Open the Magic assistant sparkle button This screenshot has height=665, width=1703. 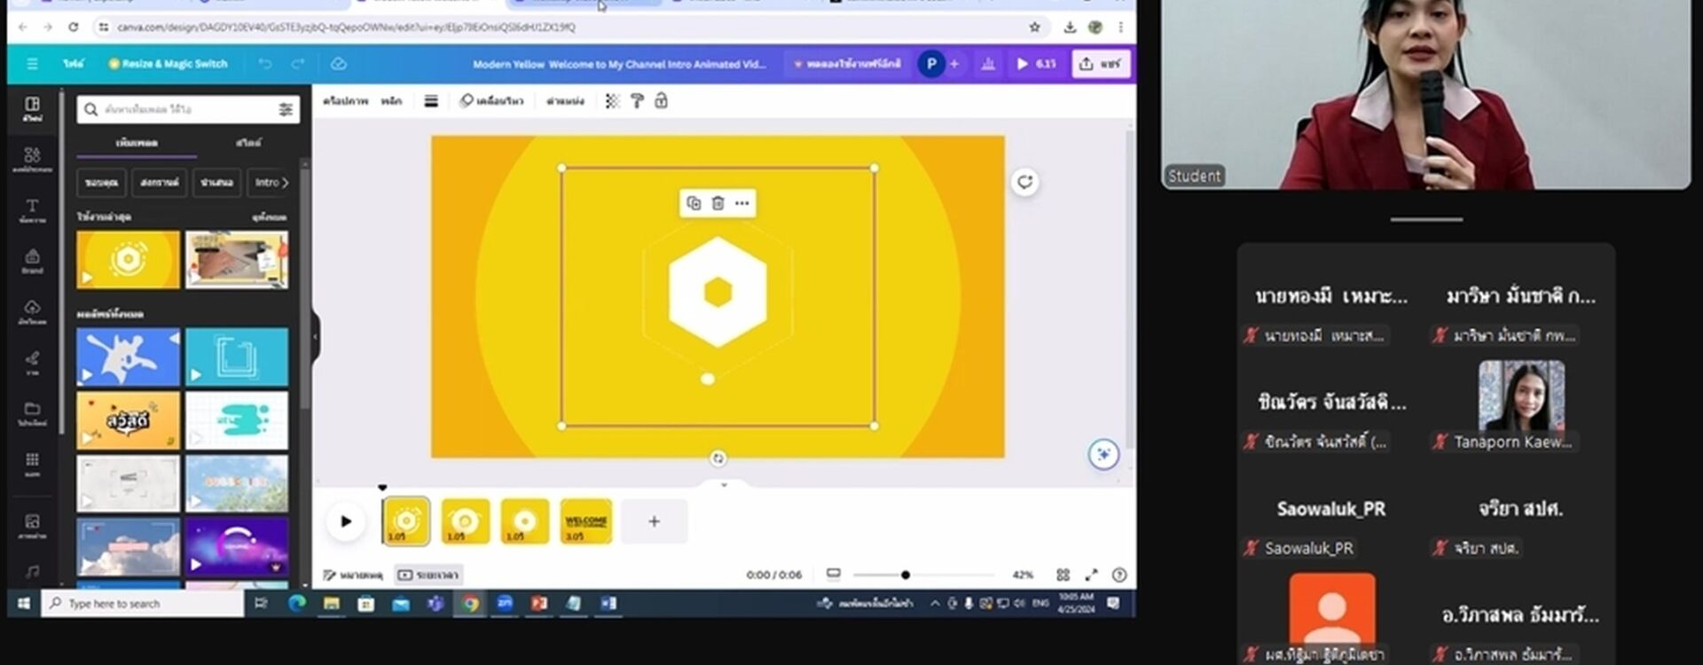click(x=1103, y=455)
